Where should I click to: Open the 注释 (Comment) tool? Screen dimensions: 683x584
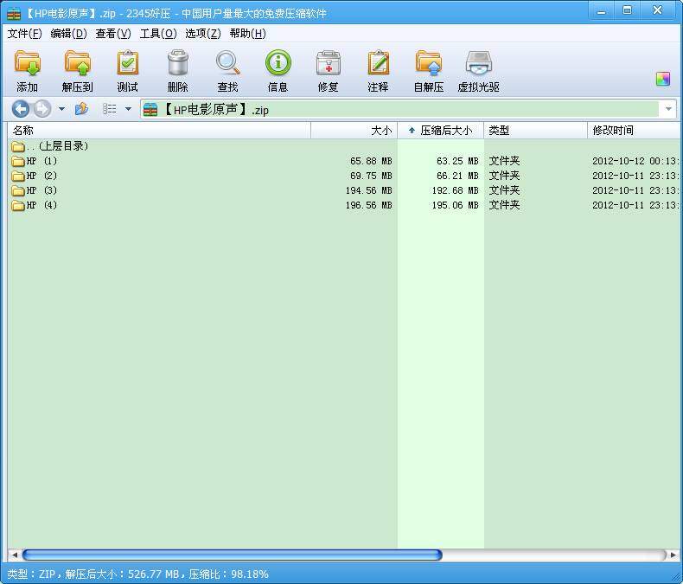[x=378, y=64]
